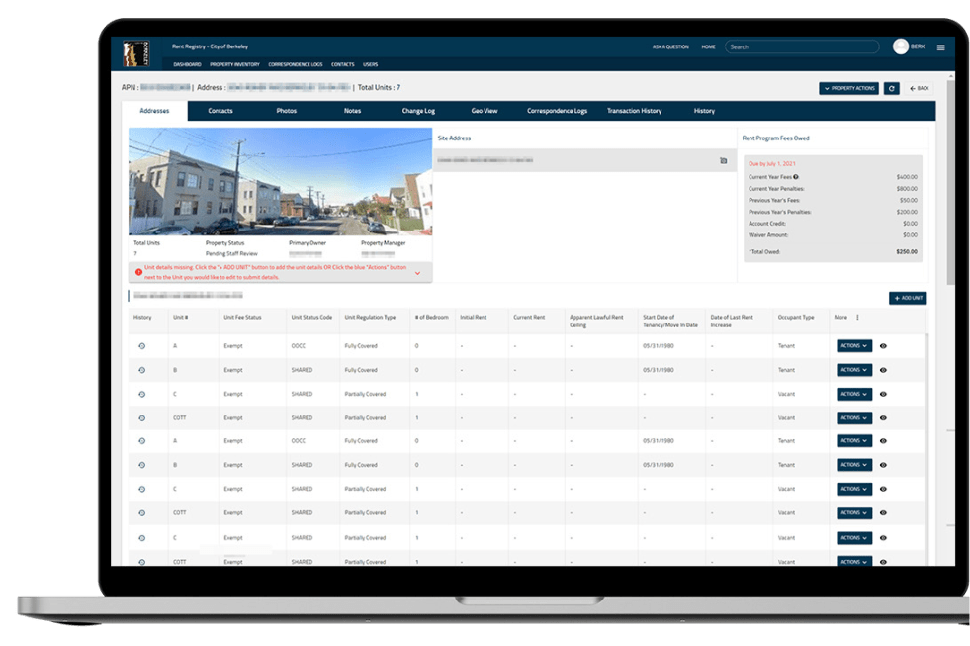The width and height of the screenshot is (970, 646).
Task: Toggle the eye icon on the last COTT row
Action: tap(883, 561)
